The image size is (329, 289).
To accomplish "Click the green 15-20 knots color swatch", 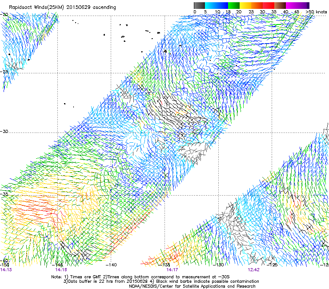I will [x=234, y=5].
